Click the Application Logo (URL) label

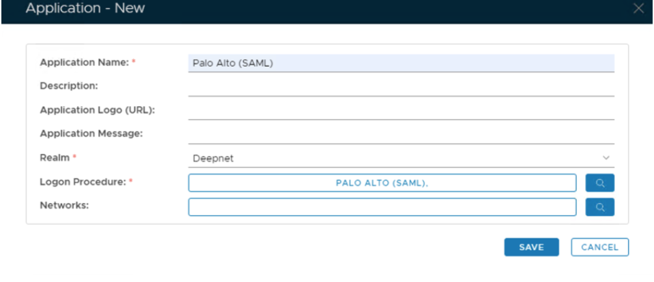coord(98,110)
